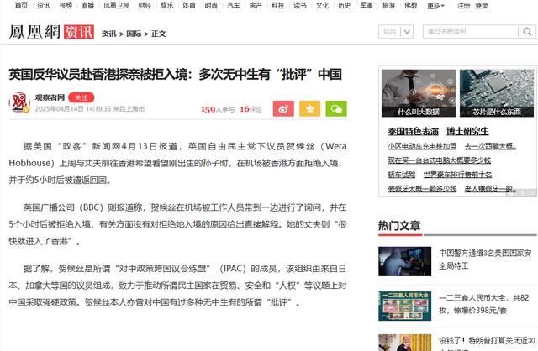Click the 观察者网 author name

tap(50, 97)
